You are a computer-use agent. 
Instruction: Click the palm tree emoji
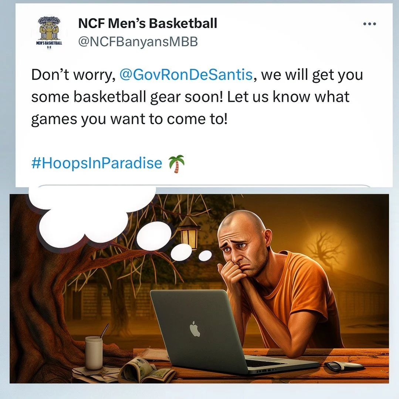[176, 163]
